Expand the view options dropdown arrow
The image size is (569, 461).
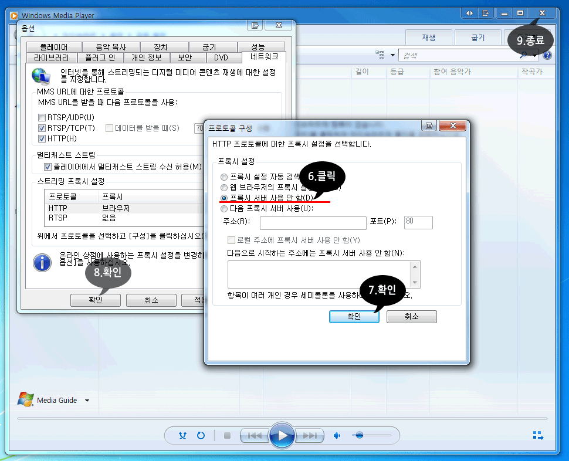pyautogui.click(x=392, y=55)
